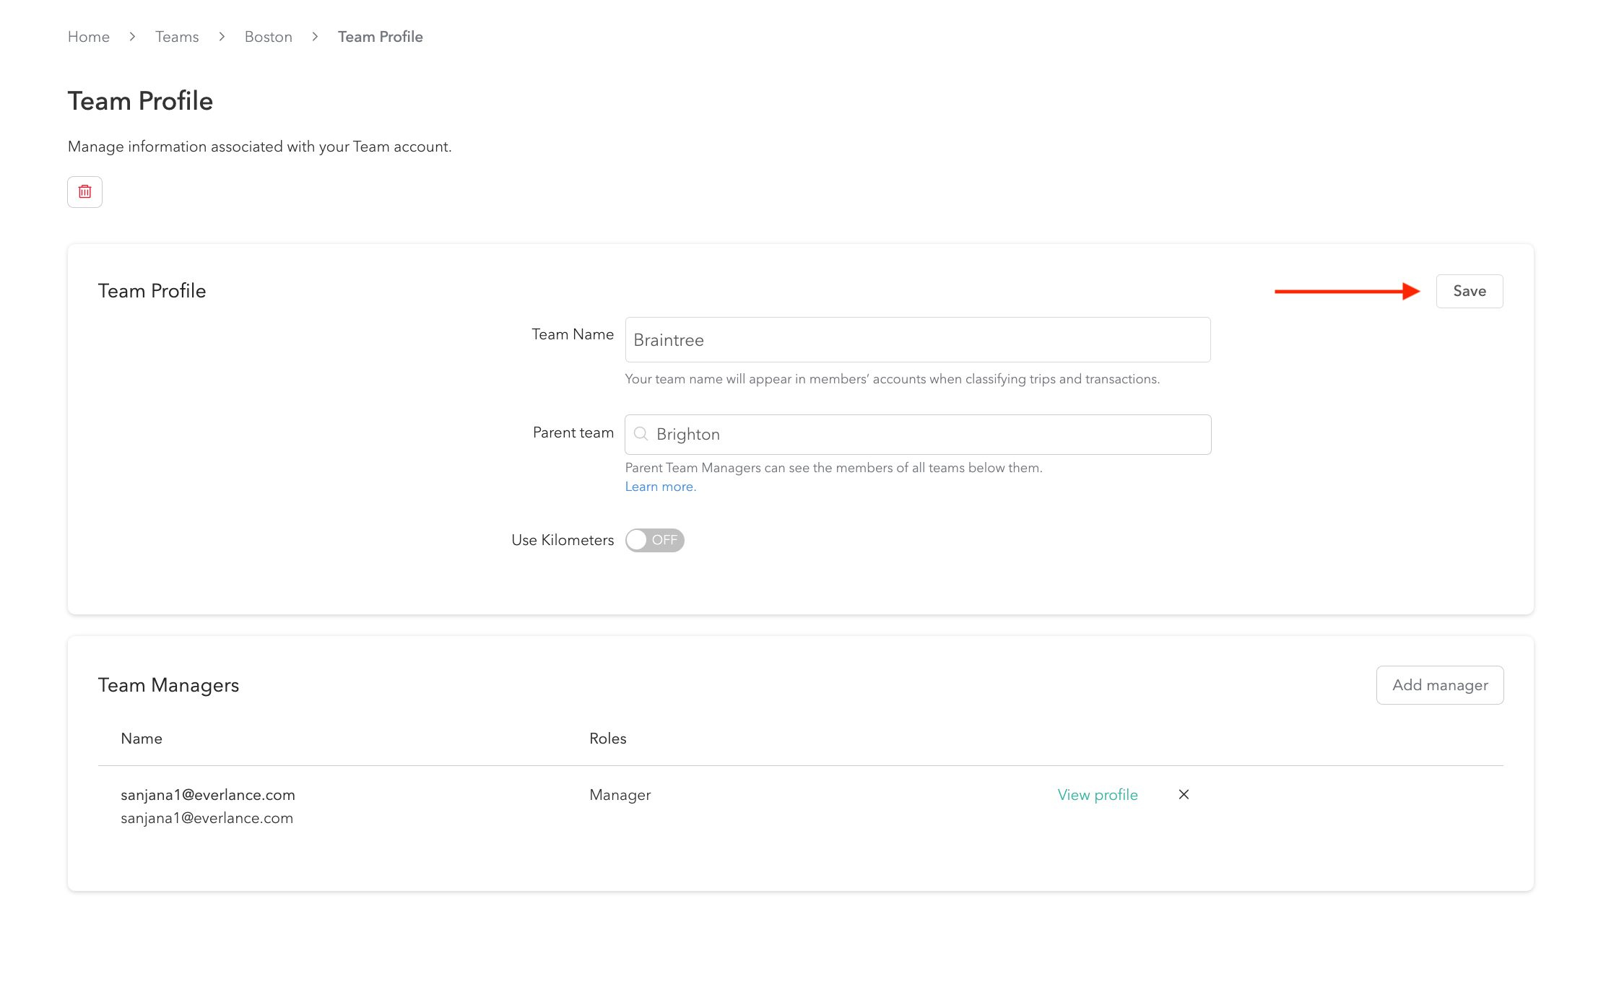This screenshot has height=1005, width=1606.
Task: Click the Add manager button
Action: click(1439, 685)
